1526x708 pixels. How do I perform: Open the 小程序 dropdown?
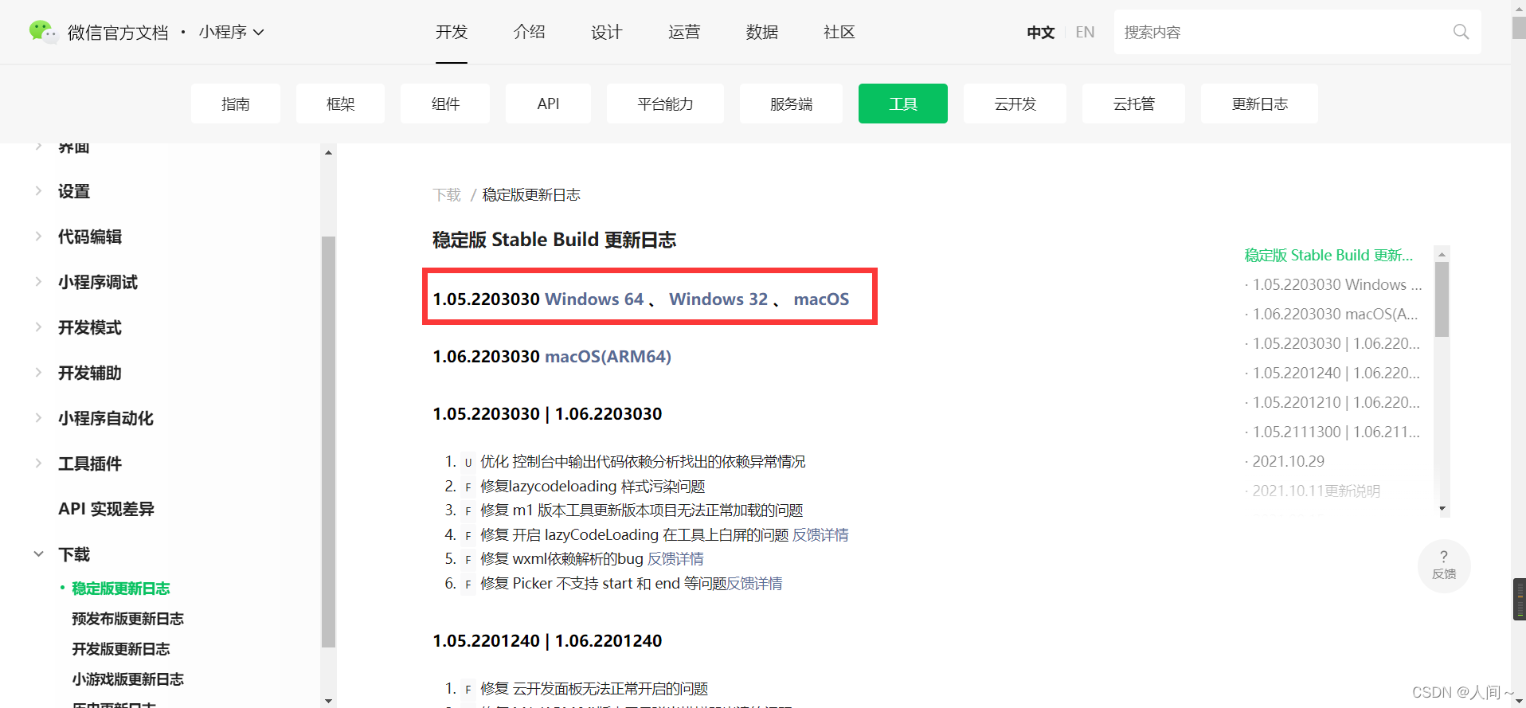(232, 32)
